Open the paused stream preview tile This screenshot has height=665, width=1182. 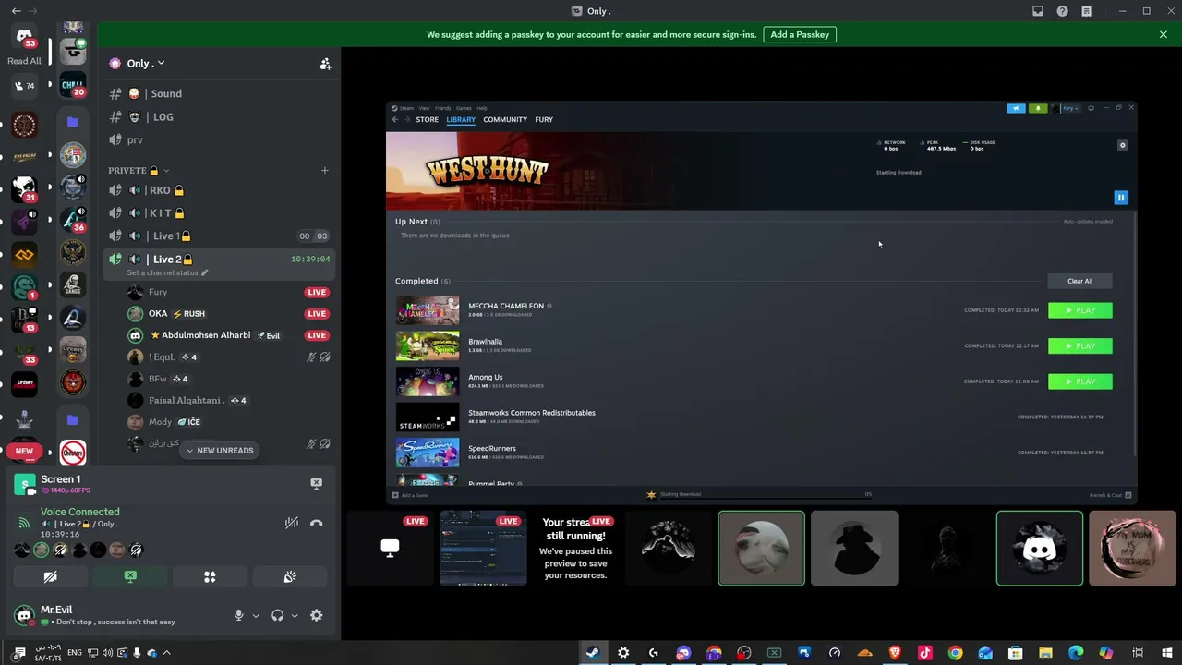575,549
